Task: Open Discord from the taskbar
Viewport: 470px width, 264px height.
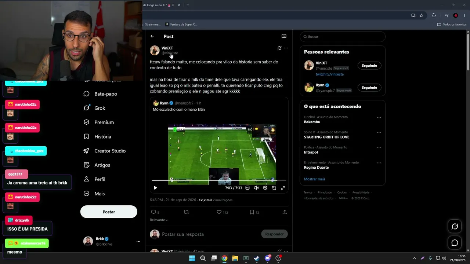Action: pyautogui.click(x=268, y=258)
